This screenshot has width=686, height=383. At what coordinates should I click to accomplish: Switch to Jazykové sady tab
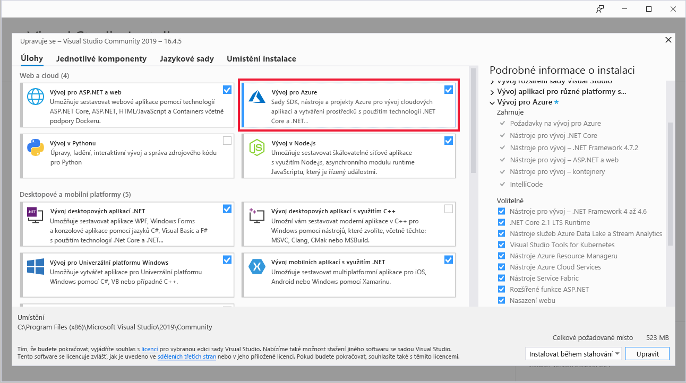pyautogui.click(x=187, y=59)
